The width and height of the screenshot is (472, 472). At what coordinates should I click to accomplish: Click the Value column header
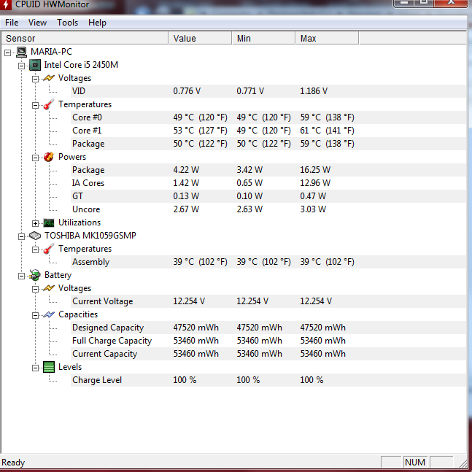(x=200, y=38)
